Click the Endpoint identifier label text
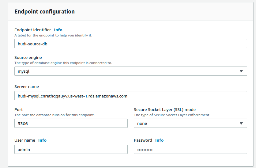 [32, 30]
